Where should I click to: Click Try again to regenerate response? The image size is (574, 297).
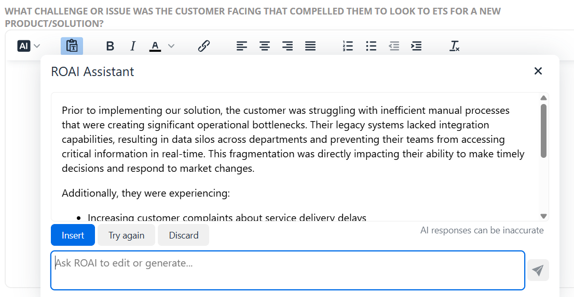click(126, 235)
